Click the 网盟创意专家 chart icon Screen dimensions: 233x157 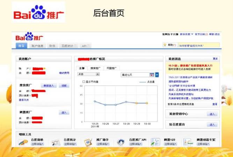[188, 142]
